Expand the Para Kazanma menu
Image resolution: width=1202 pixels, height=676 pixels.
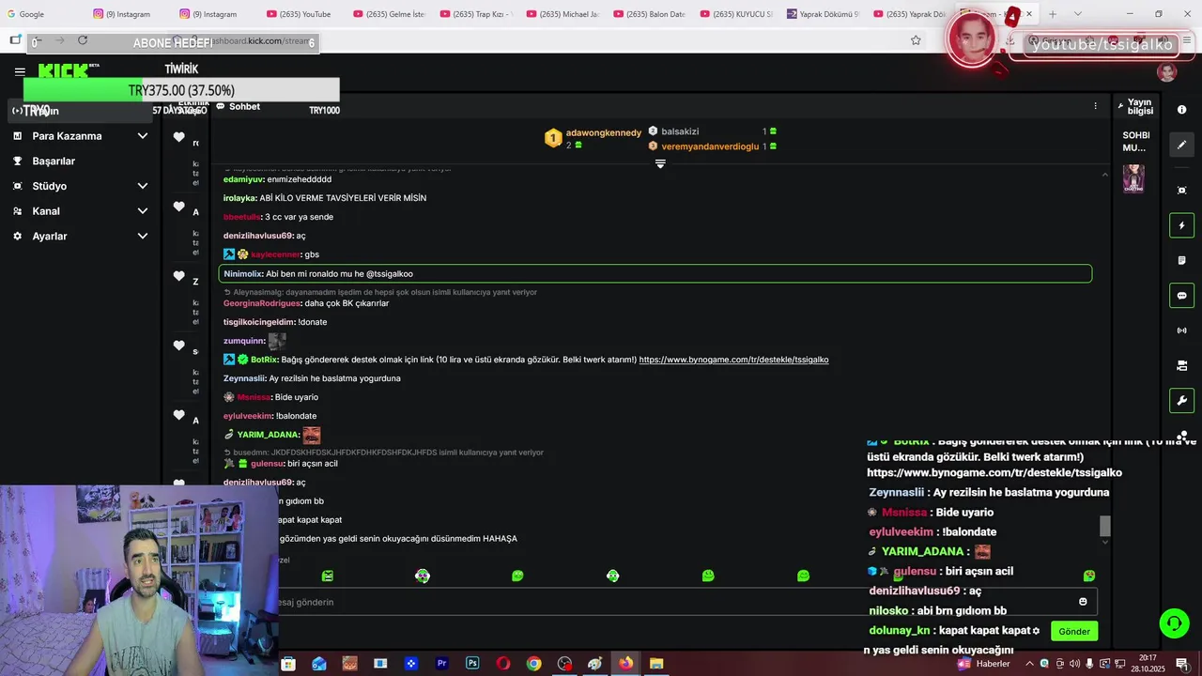(x=81, y=136)
